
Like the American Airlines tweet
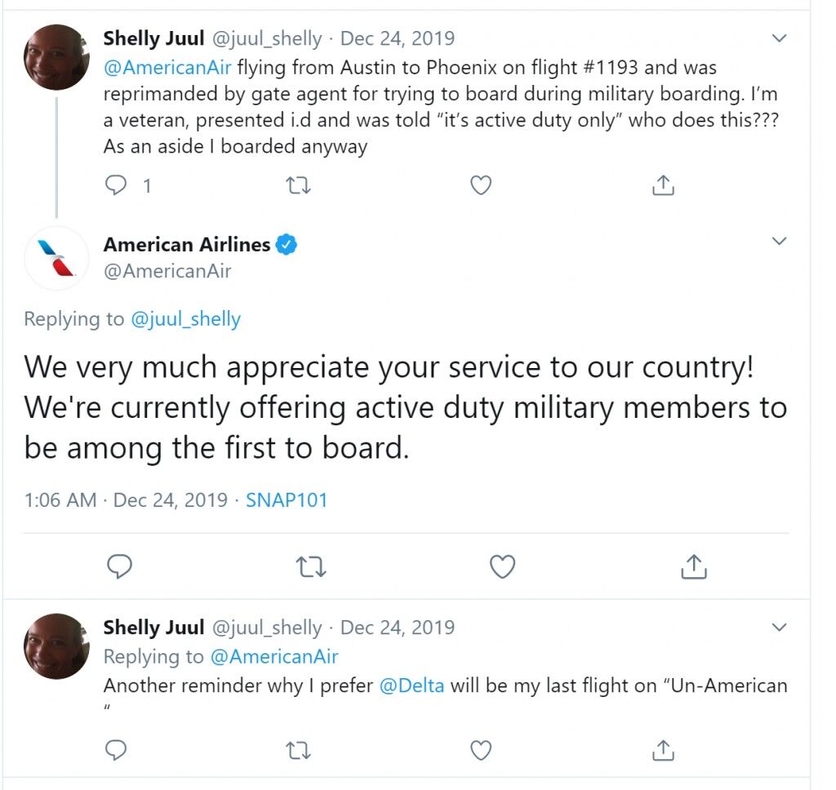click(x=502, y=566)
